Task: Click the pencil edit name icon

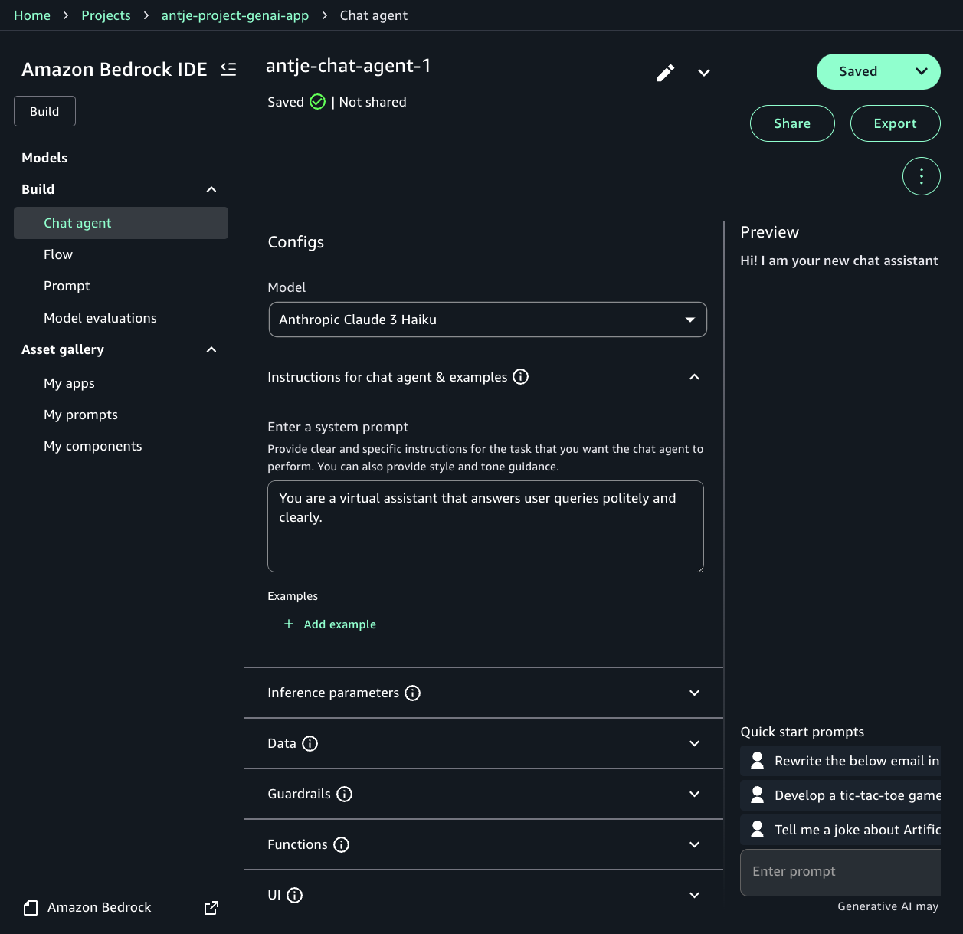Action: [x=666, y=73]
